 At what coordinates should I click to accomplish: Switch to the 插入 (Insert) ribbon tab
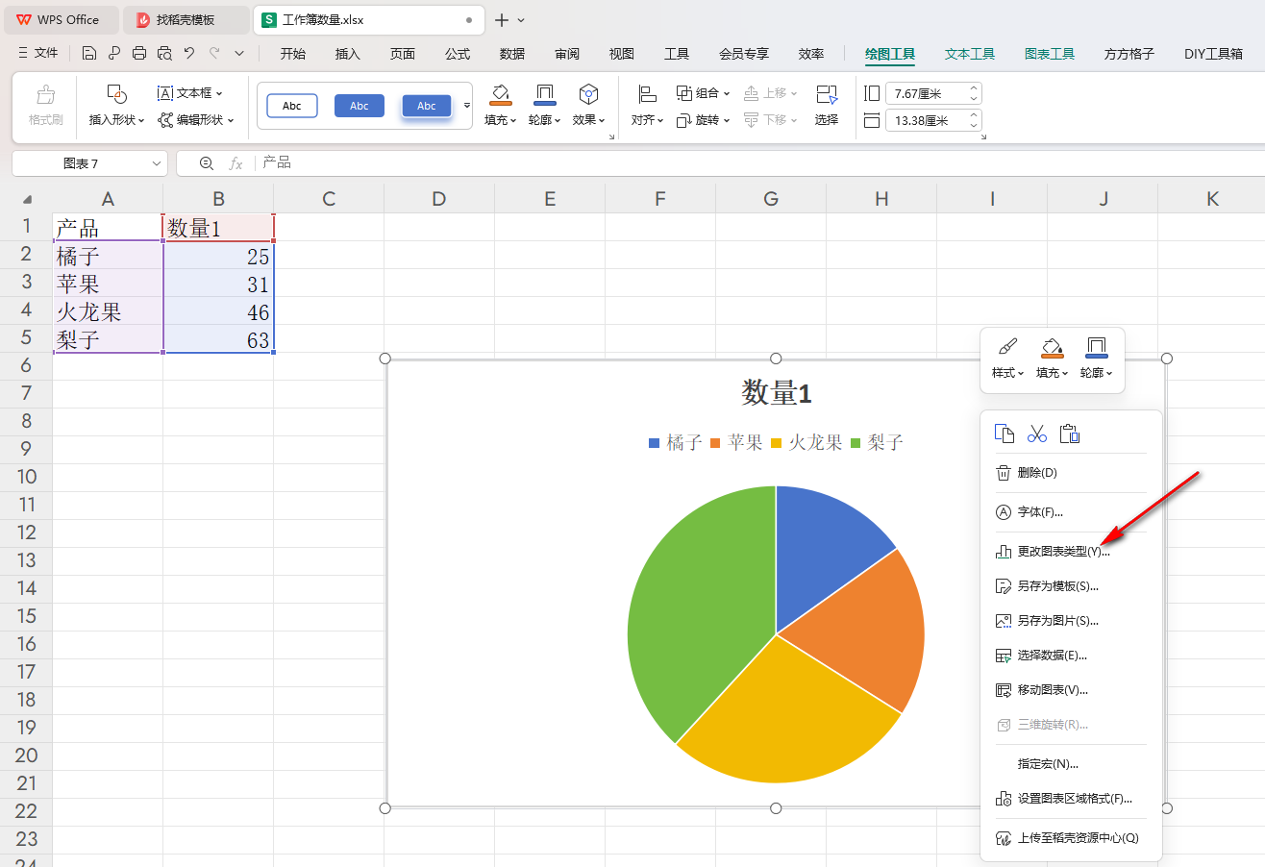[x=347, y=54]
